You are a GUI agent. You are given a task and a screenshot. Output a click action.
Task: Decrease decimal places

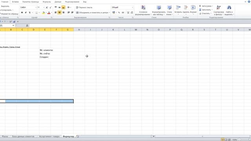[132, 13]
